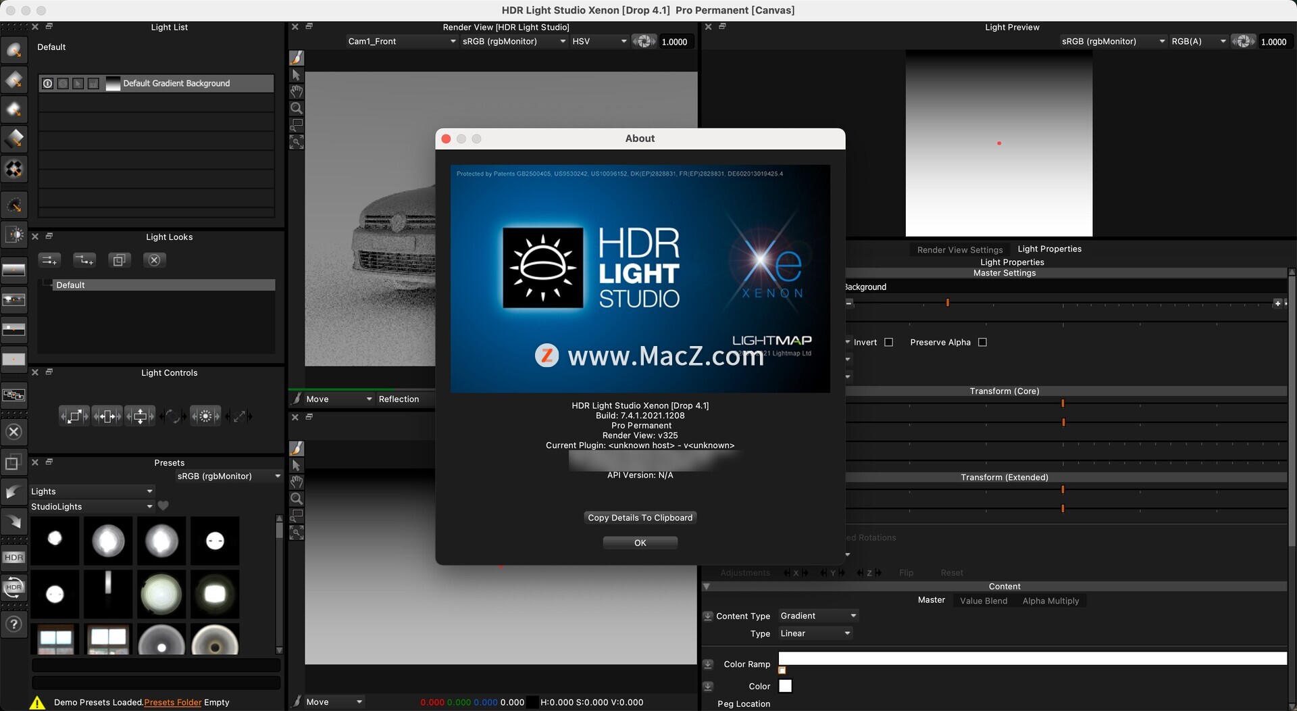Duplicate the Light Look using the copy icon

[x=120, y=260]
